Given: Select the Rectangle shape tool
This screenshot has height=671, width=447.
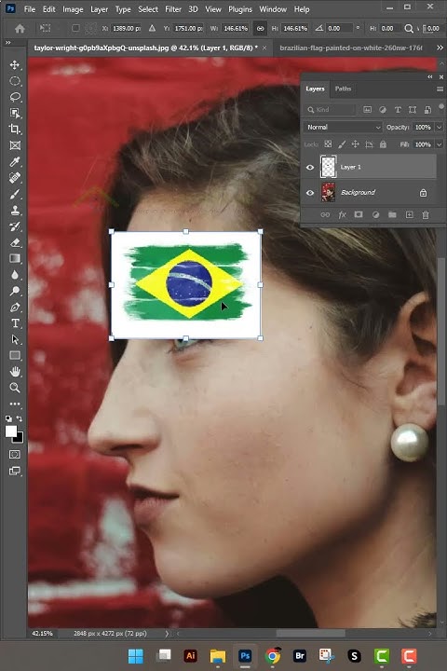Looking at the screenshot, I should click(x=15, y=356).
